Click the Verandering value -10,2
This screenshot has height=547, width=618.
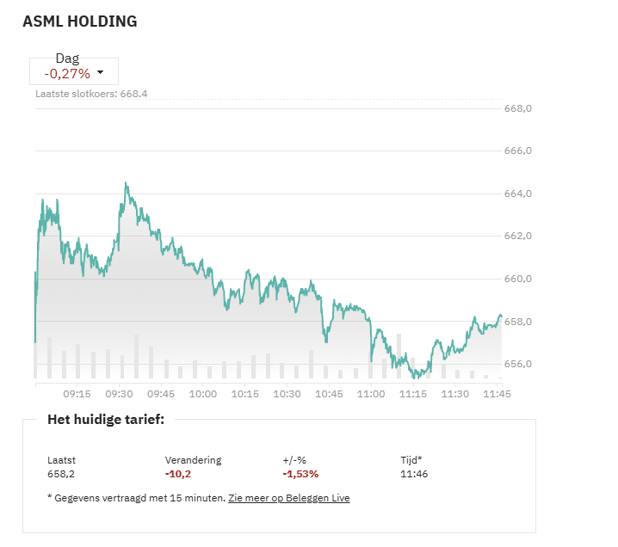pyautogui.click(x=178, y=474)
